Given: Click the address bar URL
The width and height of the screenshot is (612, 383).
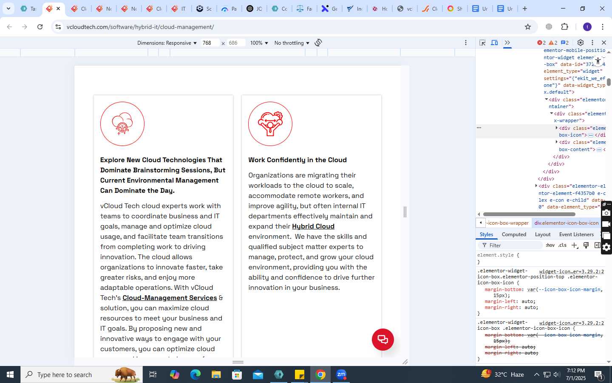Looking at the screenshot, I should pyautogui.click(x=140, y=27).
